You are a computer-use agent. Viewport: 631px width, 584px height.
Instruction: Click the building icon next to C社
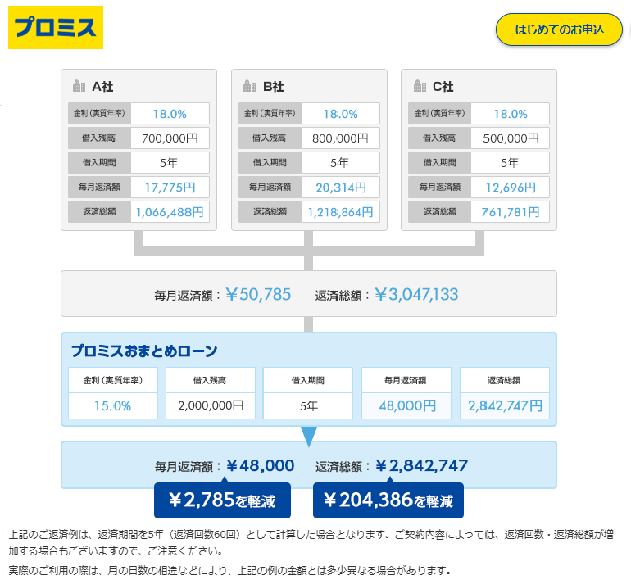click(x=420, y=86)
